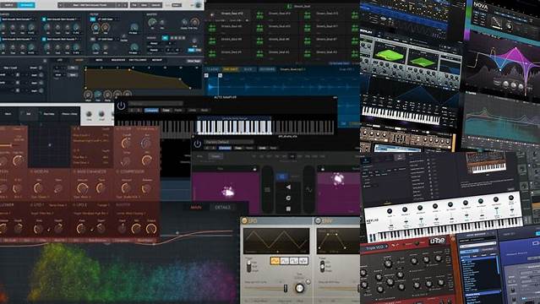Screen dimensions: 540x304
Task: Click the left green wavetable 3D display
Action: [x=390, y=55]
